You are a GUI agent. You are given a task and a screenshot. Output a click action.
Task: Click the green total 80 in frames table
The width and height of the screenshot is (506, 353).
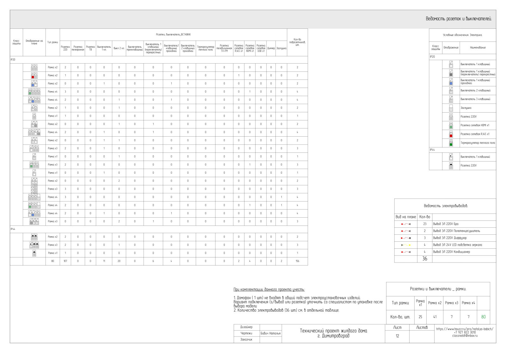click(x=483, y=317)
